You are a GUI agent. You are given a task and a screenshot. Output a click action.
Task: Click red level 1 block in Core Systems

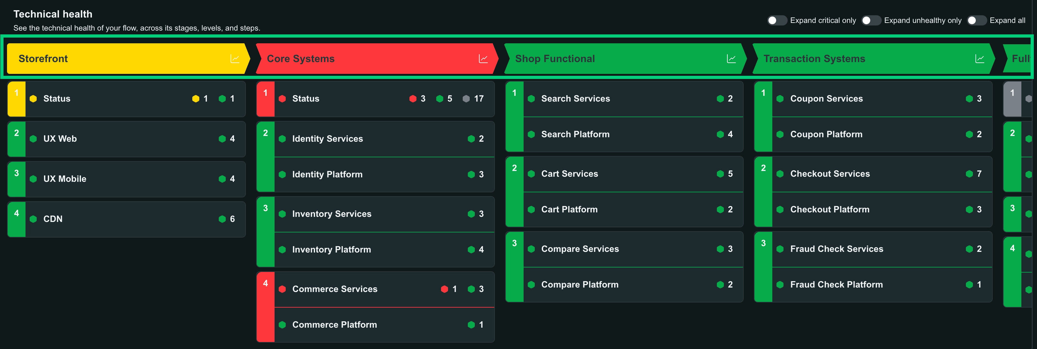pyautogui.click(x=266, y=99)
